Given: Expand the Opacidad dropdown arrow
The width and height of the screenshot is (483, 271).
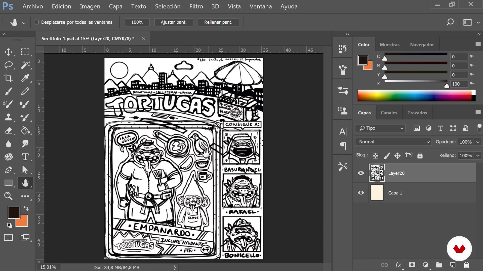Looking at the screenshot, I should tap(478, 142).
